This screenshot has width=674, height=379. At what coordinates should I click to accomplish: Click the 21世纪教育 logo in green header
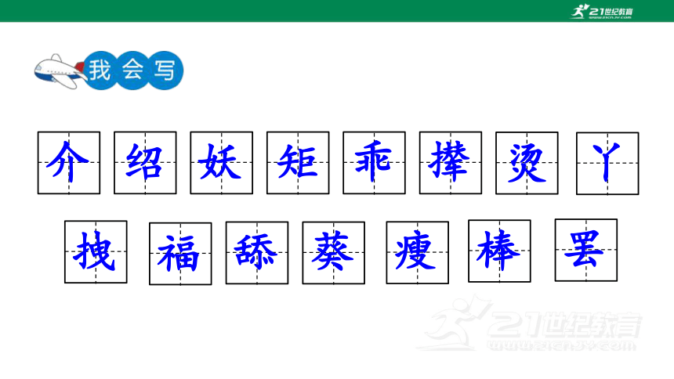coord(602,12)
